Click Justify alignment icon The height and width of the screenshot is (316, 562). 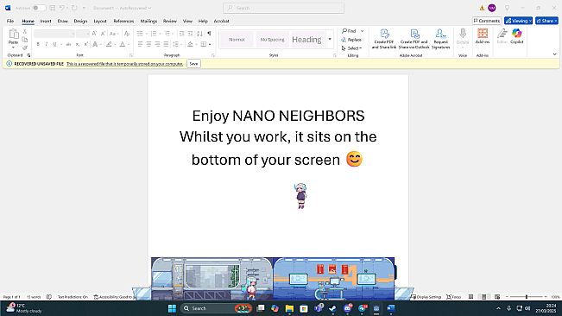pyautogui.click(x=166, y=44)
